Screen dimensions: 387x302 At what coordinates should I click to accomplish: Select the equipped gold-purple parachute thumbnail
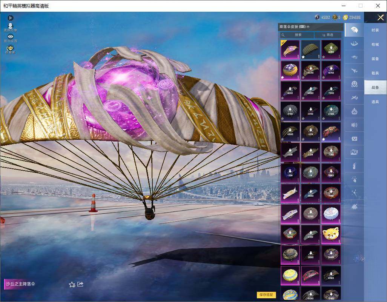coord(290,49)
